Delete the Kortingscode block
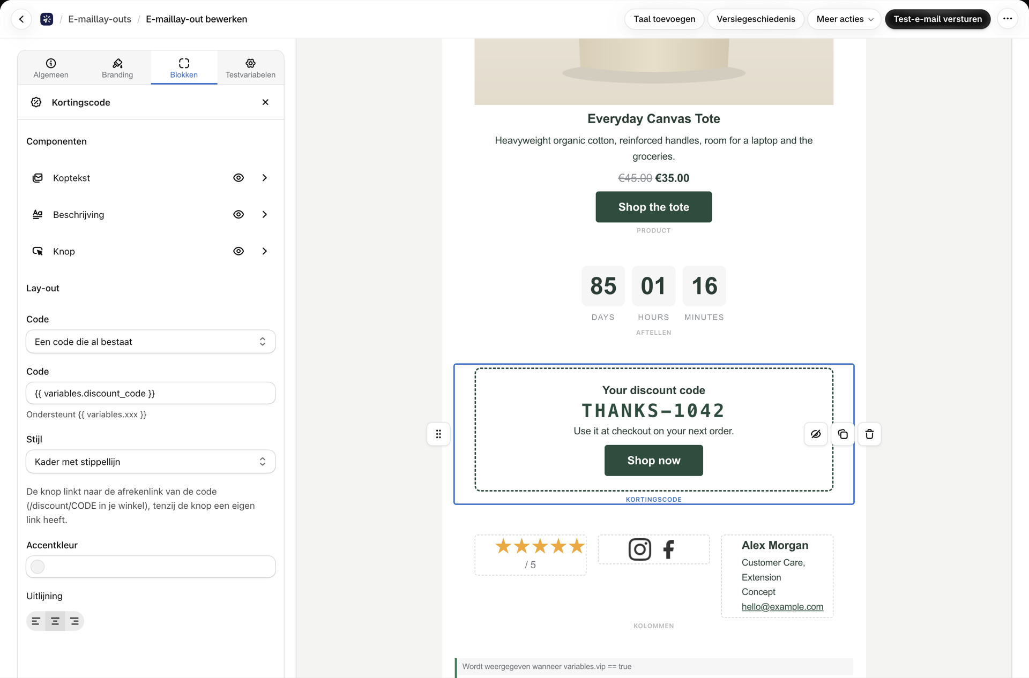 869,434
